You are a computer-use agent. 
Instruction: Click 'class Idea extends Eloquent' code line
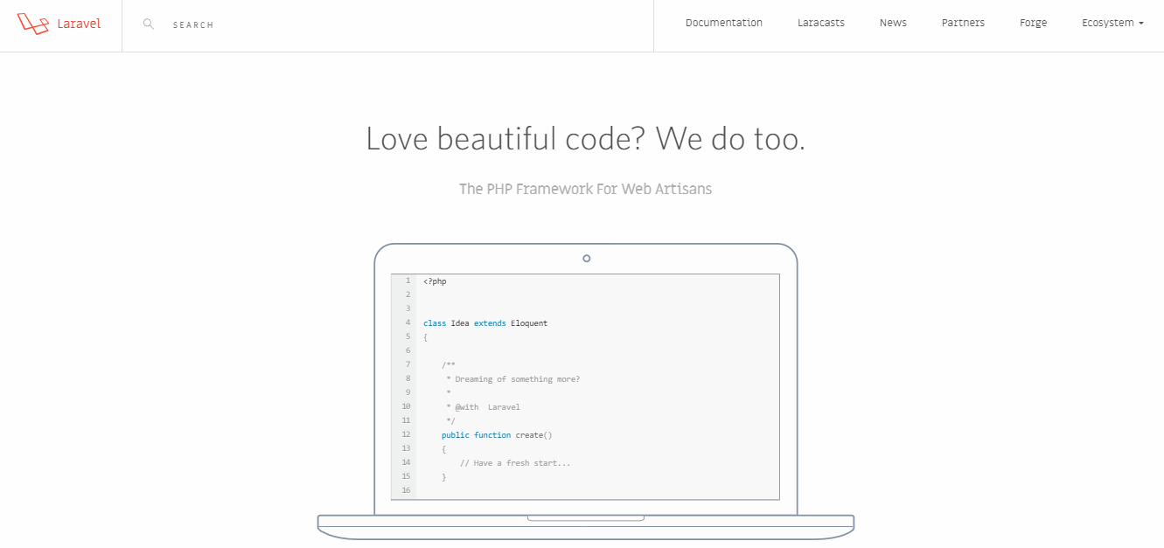click(485, 323)
